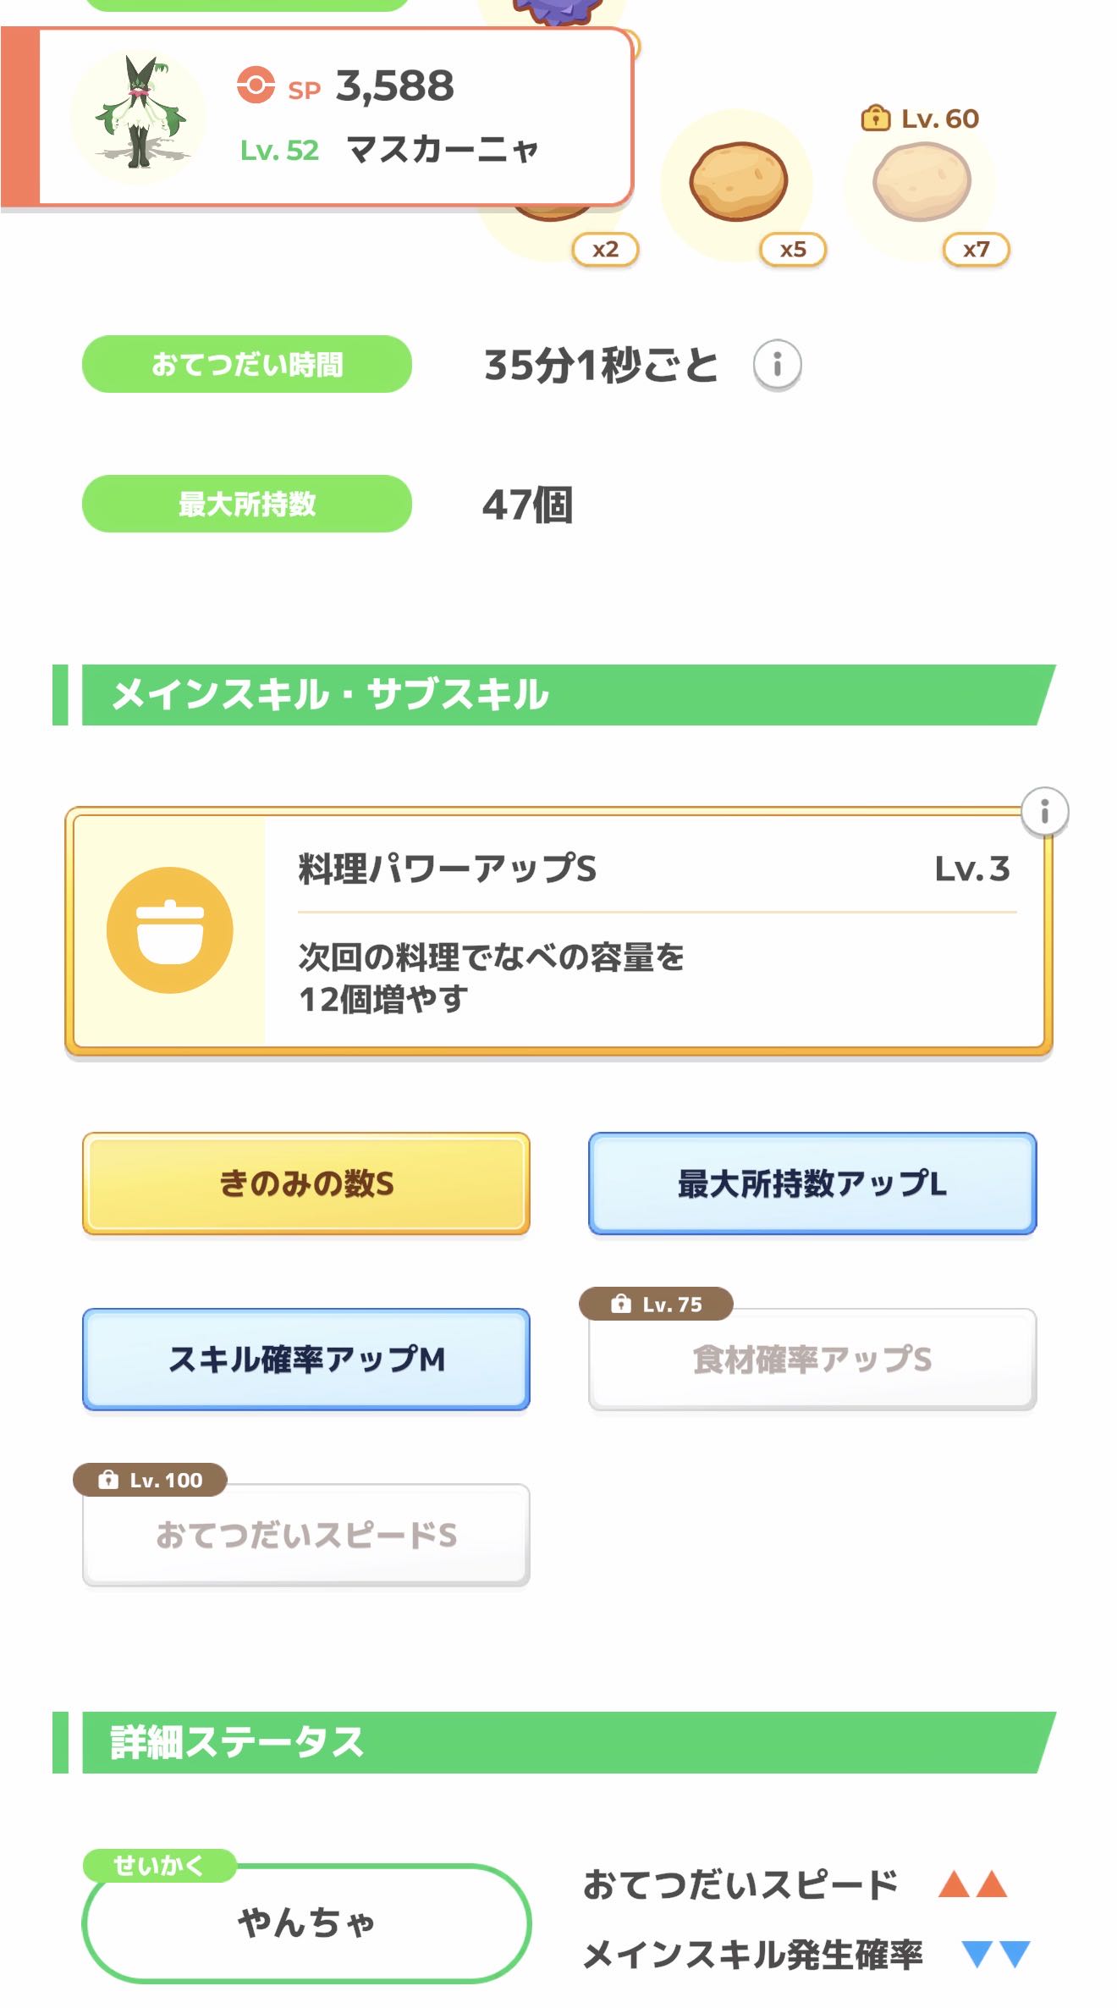Image resolution: width=1117 pixels, height=2008 pixels.
Task: Select the x5 potato ingredient icon
Action: 739,183
